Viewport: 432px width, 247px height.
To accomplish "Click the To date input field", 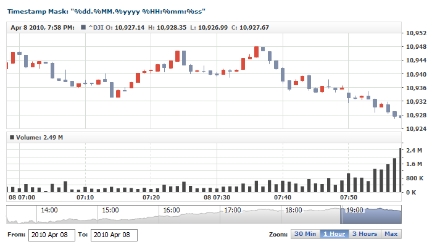I will (114, 235).
